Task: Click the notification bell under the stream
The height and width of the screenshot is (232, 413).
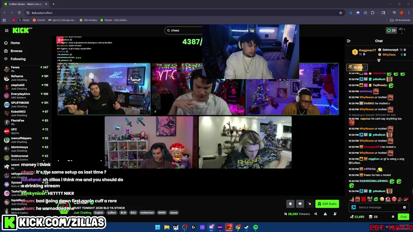Action: coord(290,204)
